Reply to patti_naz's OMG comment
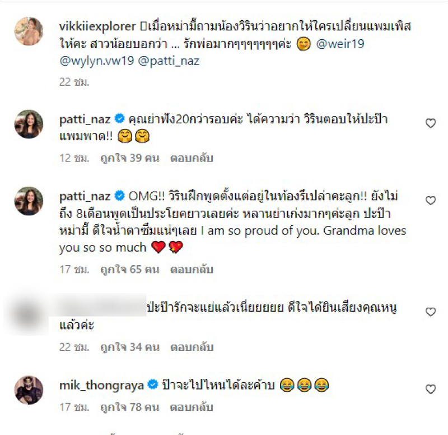The image size is (448, 435). pyautogui.click(x=192, y=270)
